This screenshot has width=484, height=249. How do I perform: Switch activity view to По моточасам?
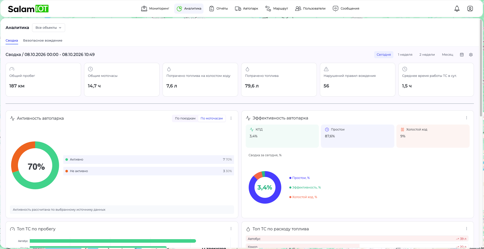point(212,118)
